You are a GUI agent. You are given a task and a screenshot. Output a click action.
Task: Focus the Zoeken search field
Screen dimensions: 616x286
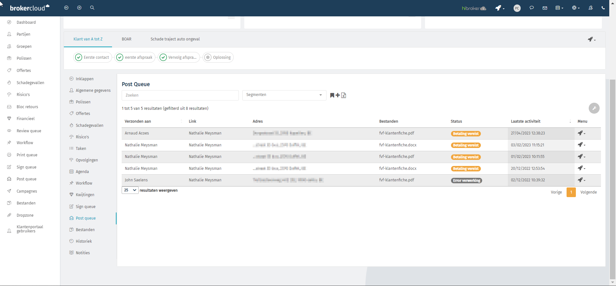click(x=180, y=95)
